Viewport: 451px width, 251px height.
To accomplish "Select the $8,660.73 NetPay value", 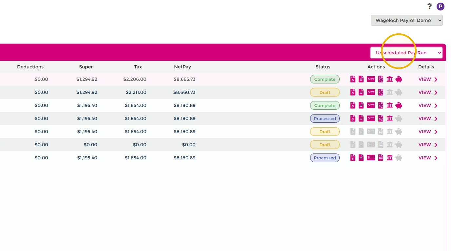I will tap(184, 92).
